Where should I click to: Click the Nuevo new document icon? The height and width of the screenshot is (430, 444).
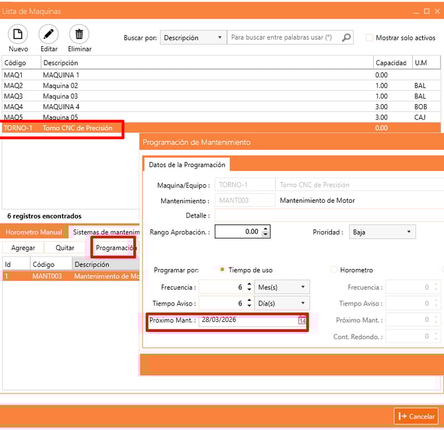tap(18, 34)
